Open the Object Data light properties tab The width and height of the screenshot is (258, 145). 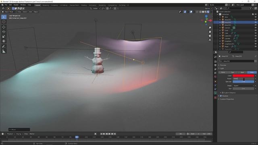tap(215, 93)
